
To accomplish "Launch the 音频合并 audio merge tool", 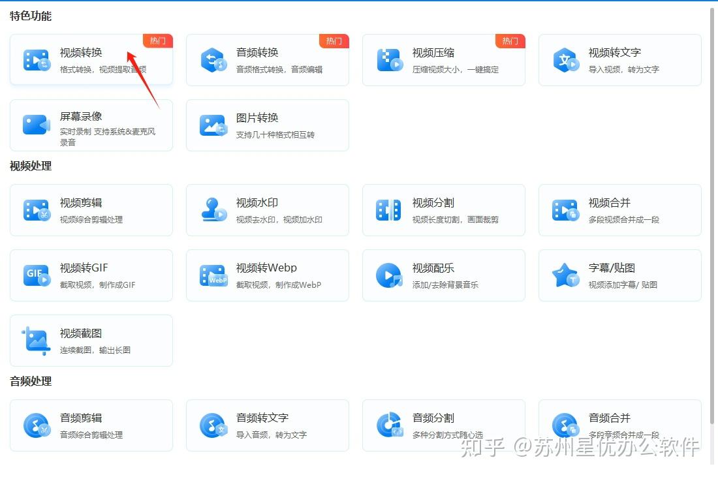I will pyautogui.click(x=620, y=425).
